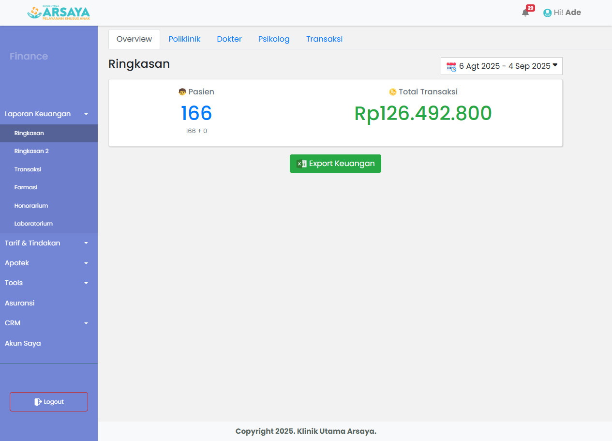Open the Psikolog tab

tap(274, 39)
